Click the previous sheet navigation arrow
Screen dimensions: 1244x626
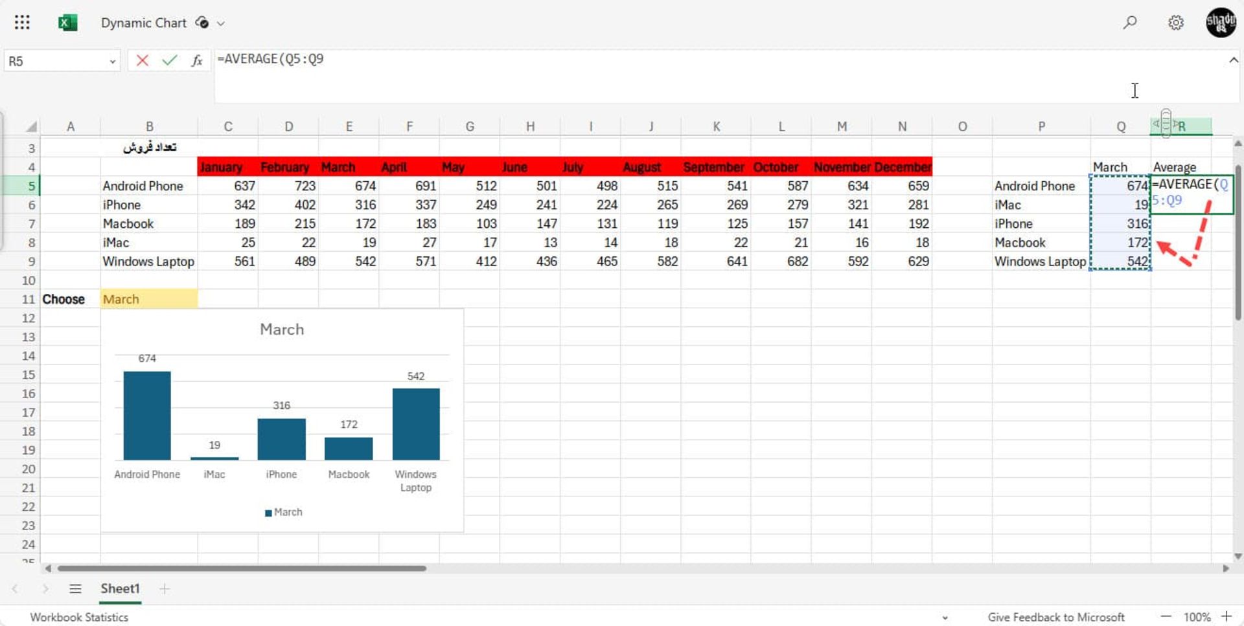click(15, 588)
